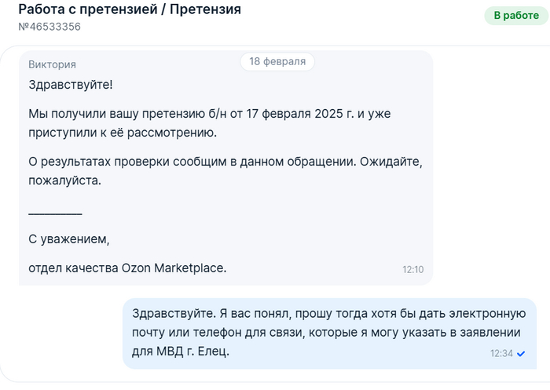This screenshot has height=390, width=550.
Task: Click the "Здравствуйте!" greeting in Viktoria's message
Action: pyautogui.click(x=71, y=85)
